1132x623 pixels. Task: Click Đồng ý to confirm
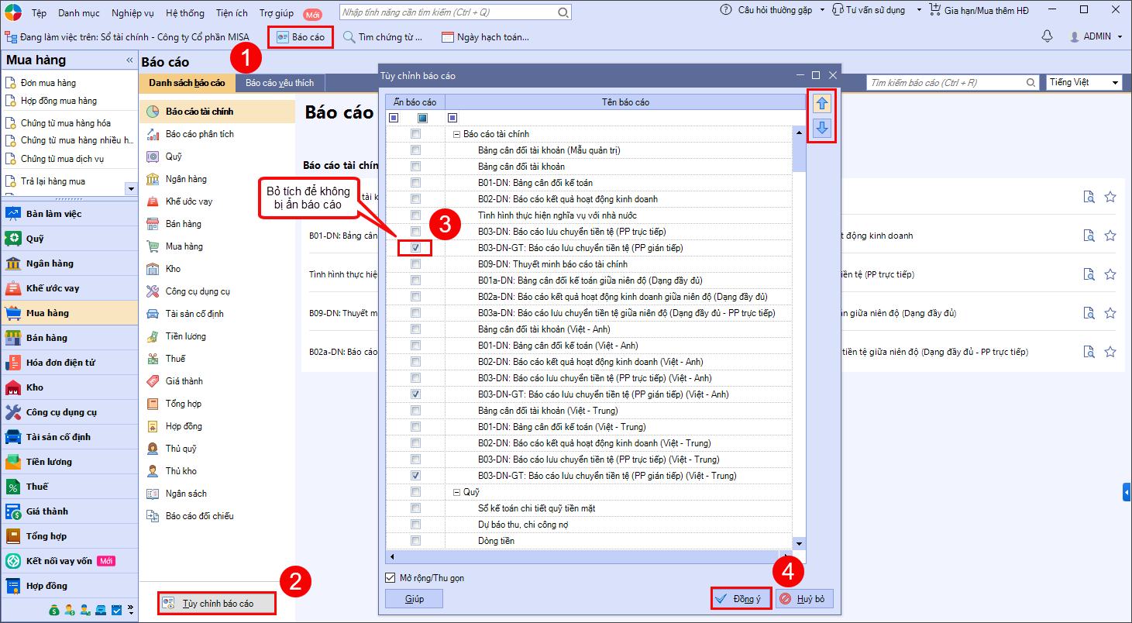741,598
